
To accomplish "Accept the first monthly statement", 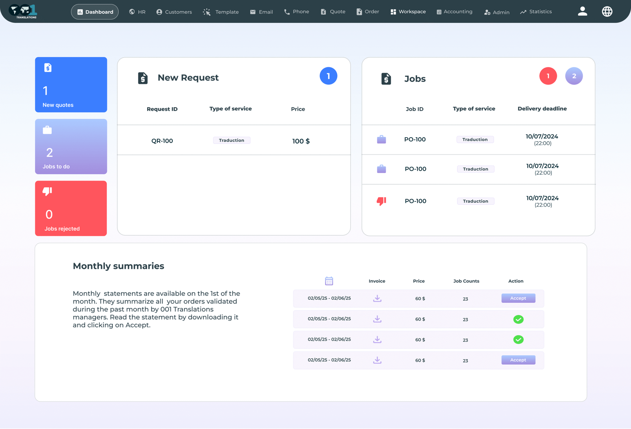I will pos(518,298).
